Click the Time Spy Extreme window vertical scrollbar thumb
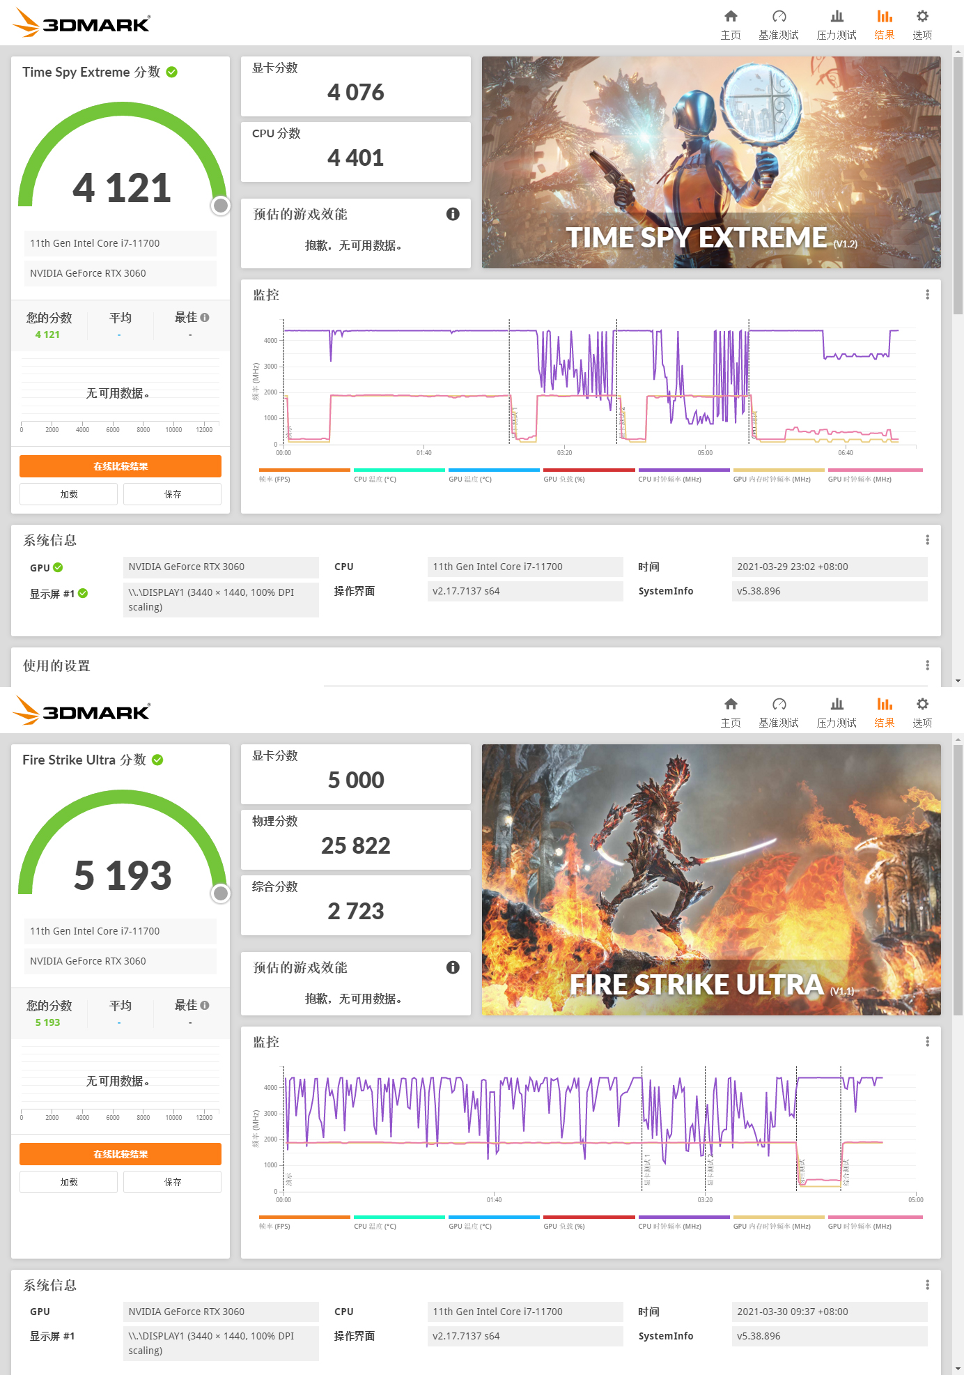 coord(958,186)
